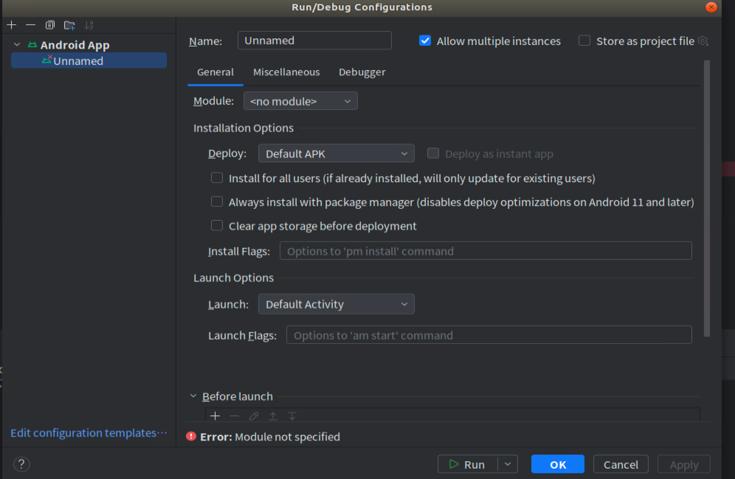Click the gear icon beside Store as project file

tap(703, 41)
